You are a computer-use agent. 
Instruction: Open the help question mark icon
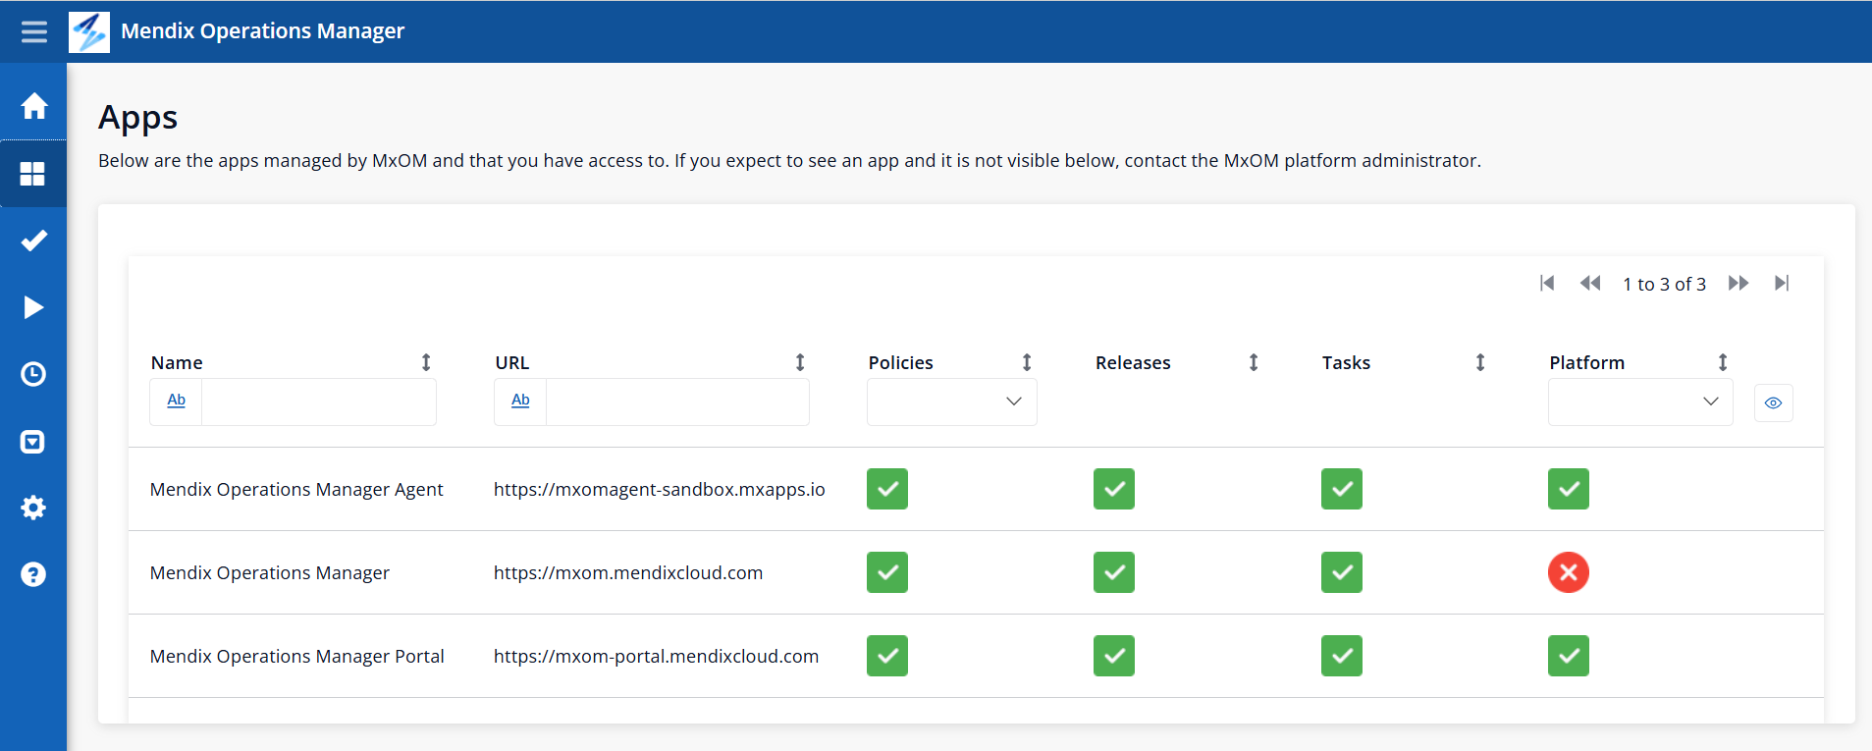34,574
